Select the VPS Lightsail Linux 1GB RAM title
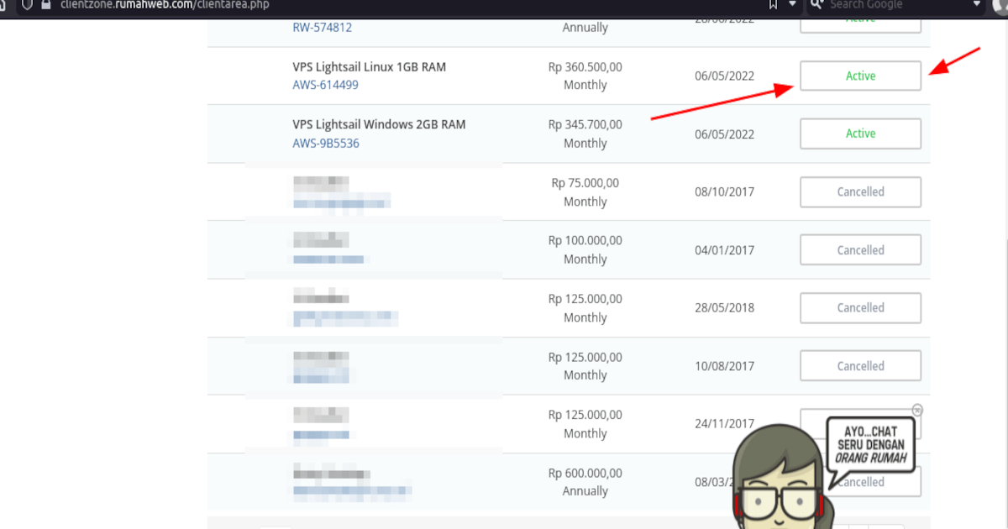Image resolution: width=1008 pixels, height=529 pixels. tap(370, 66)
